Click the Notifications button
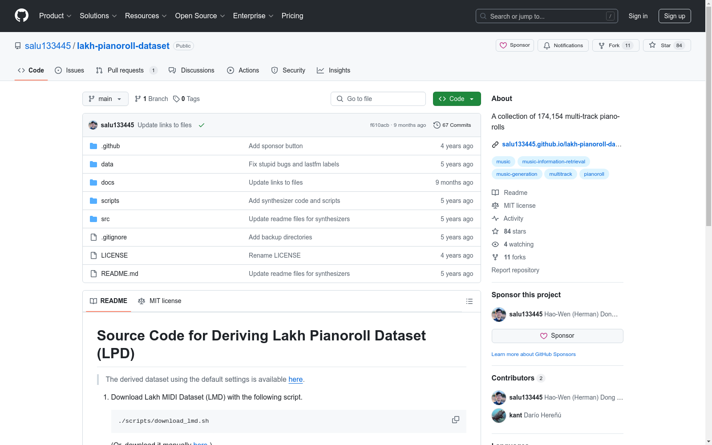Screen dimensions: 712x445 coord(563,45)
